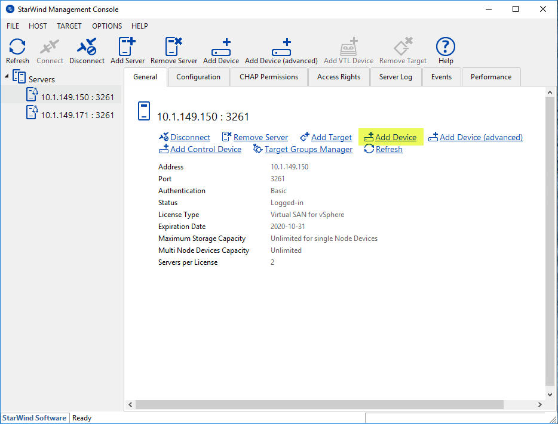Click the Expiration Date value 2020-10-31
Image resolution: width=558 pixels, height=424 pixels.
287,227
